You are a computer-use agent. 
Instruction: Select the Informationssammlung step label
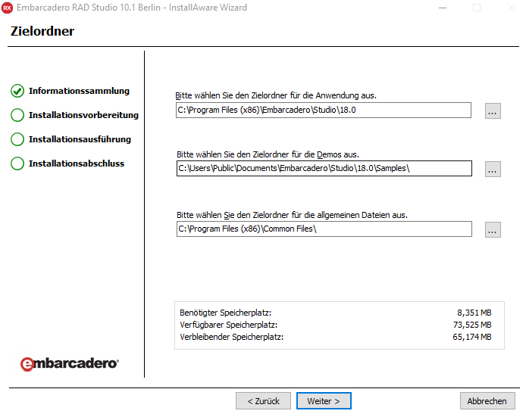tap(79, 91)
